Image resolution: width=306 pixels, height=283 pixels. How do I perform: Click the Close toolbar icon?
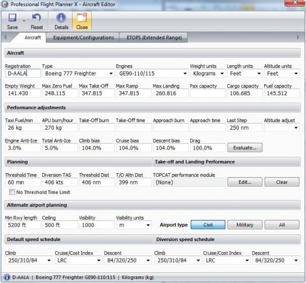[x=82, y=18]
